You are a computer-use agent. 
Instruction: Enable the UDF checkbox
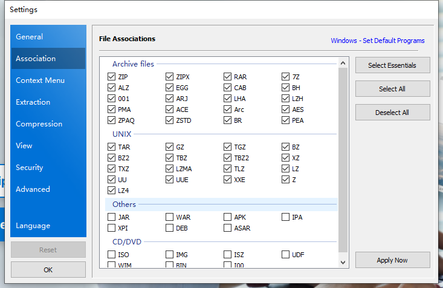point(286,255)
